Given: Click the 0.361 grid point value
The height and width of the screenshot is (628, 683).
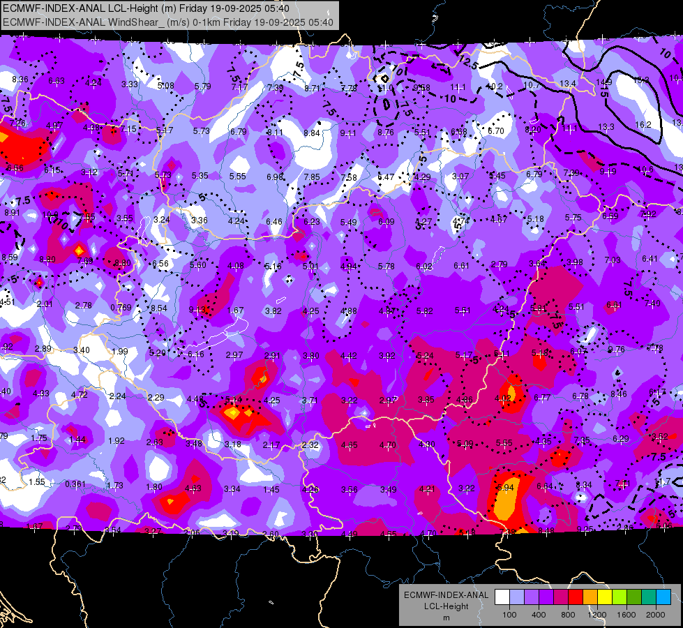Looking at the screenshot, I should pyautogui.click(x=75, y=484).
